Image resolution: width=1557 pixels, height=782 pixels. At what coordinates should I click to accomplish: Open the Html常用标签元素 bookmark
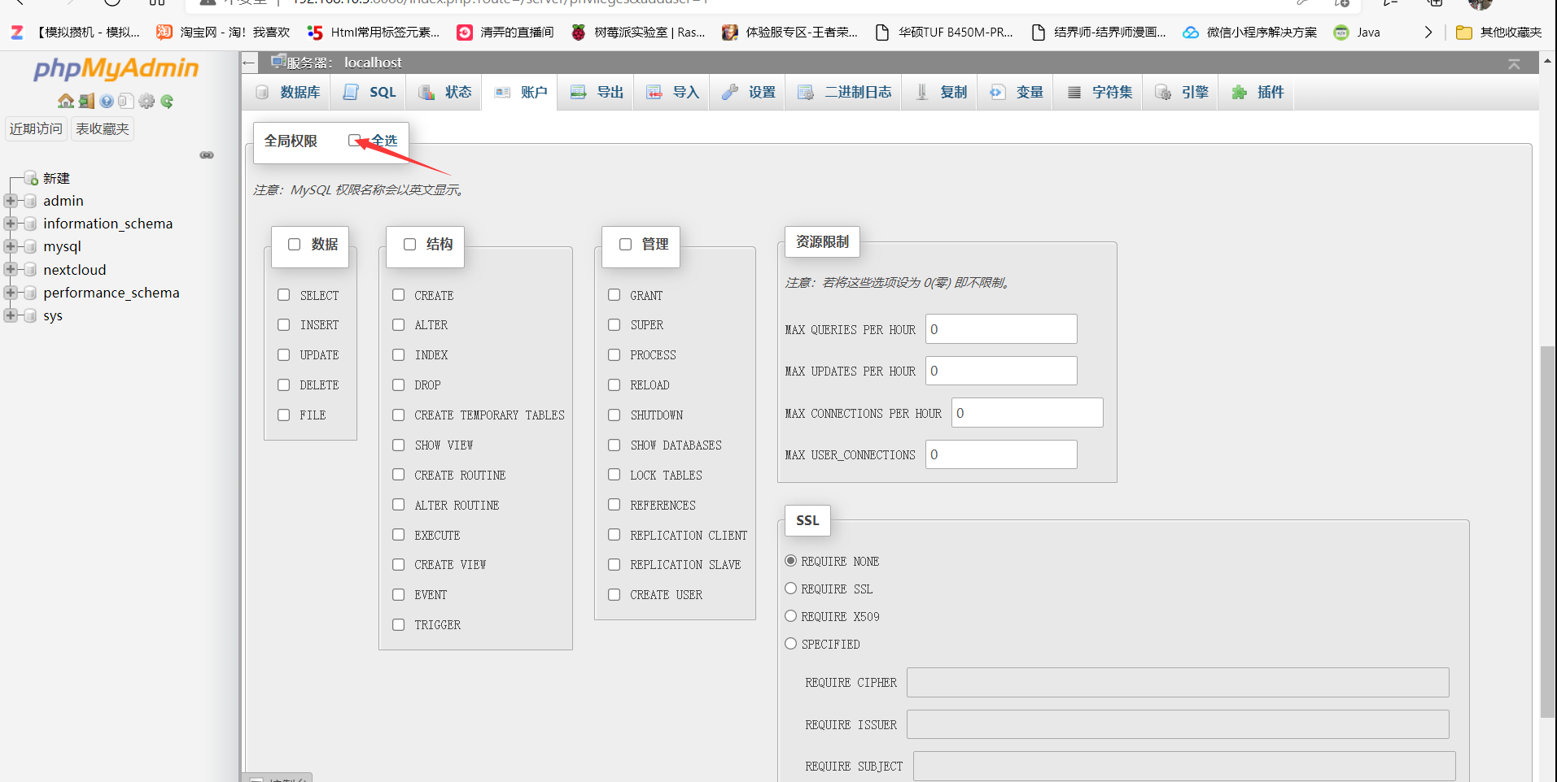click(x=374, y=33)
